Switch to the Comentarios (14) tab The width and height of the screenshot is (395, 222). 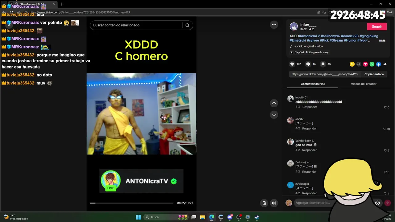(313, 84)
